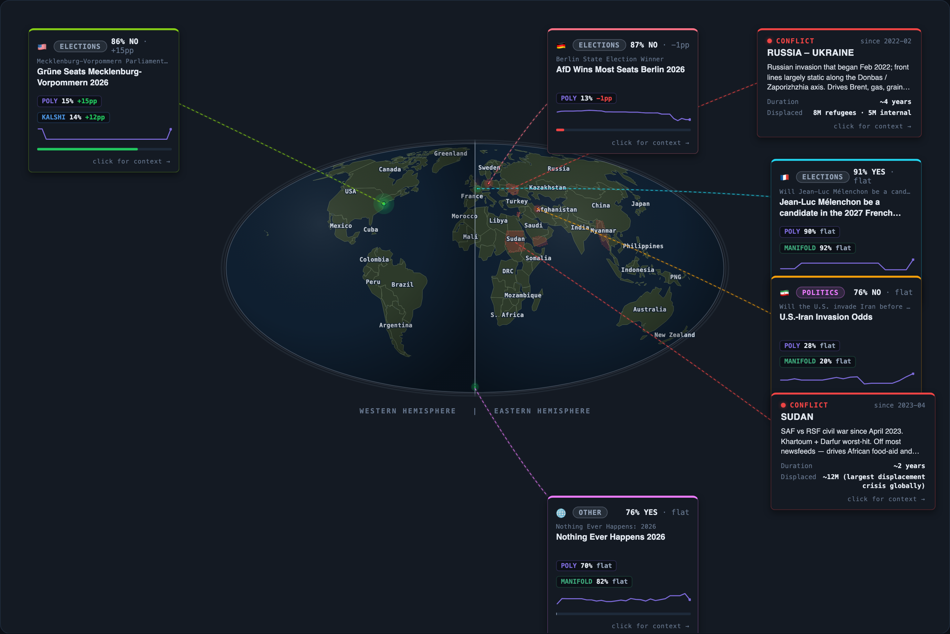Click the red dot beside Russia – Ukraine CONFLICT

(770, 41)
